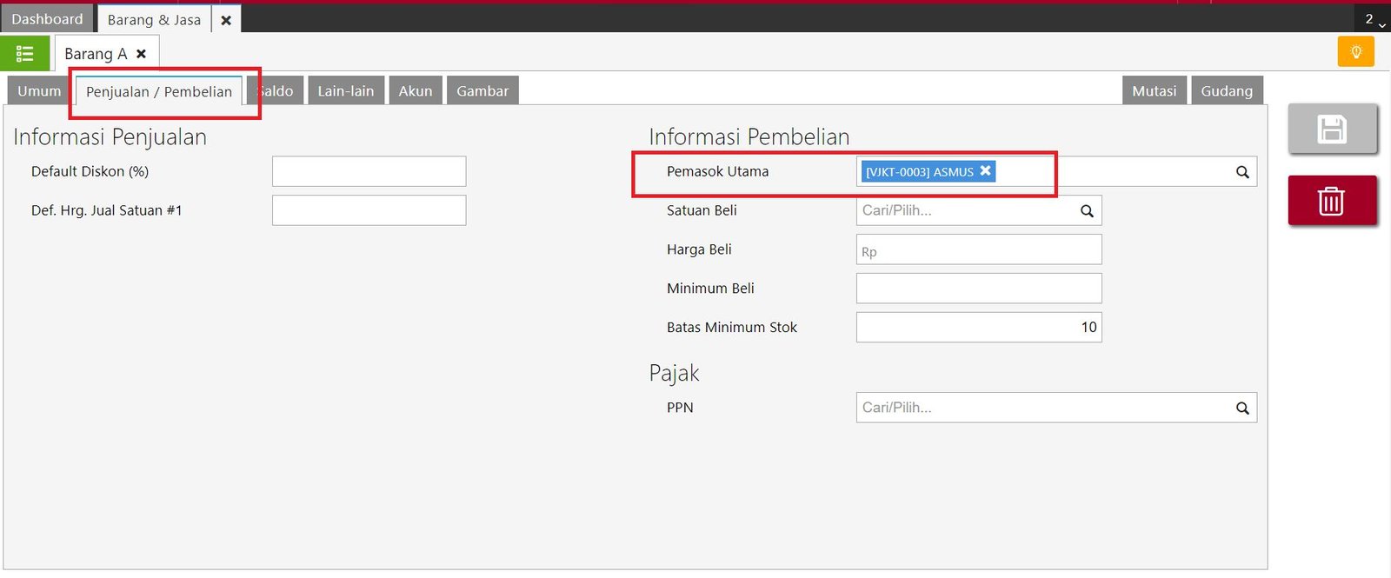This screenshot has width=1391, height=578.
Task: Click the Default Diskon (%) input field
Action: click(x=369, y=172)
